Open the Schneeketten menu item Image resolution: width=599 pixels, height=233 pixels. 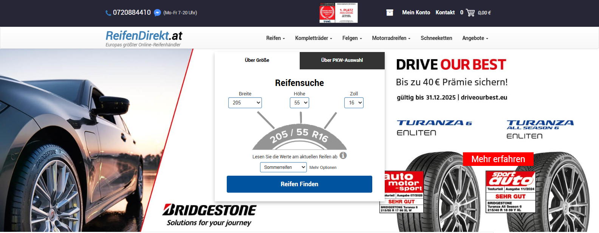point(436,38)
